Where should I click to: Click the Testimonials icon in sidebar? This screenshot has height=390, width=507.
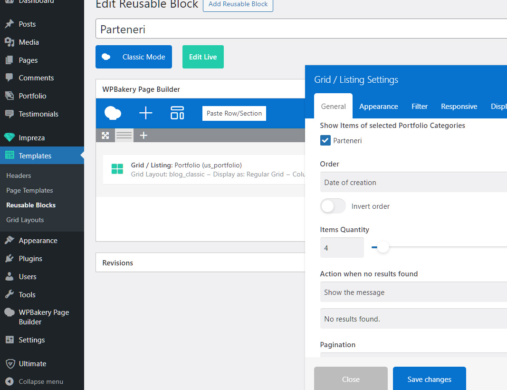(x=10, y=114)
